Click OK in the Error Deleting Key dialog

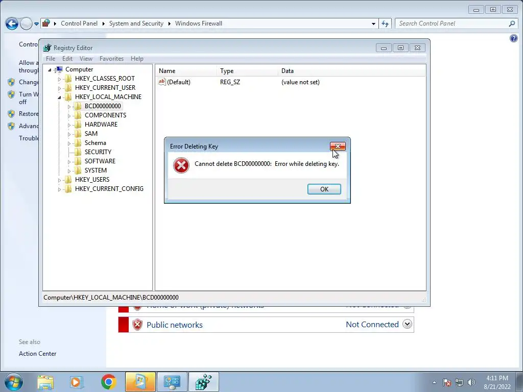click(x=324, y=189)
